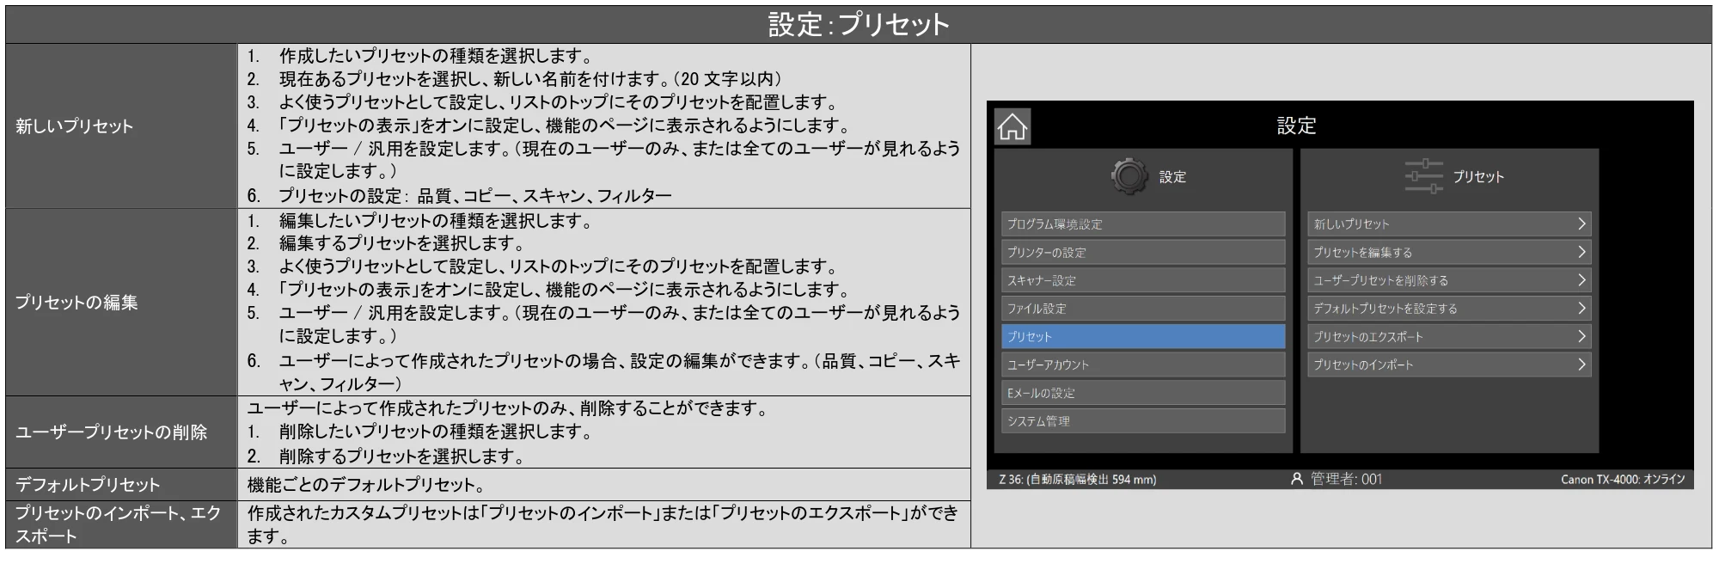Click text 編集するプリセットを選択します。
The height and width of the screenshot is (582, 1719).
pos(402,243)
